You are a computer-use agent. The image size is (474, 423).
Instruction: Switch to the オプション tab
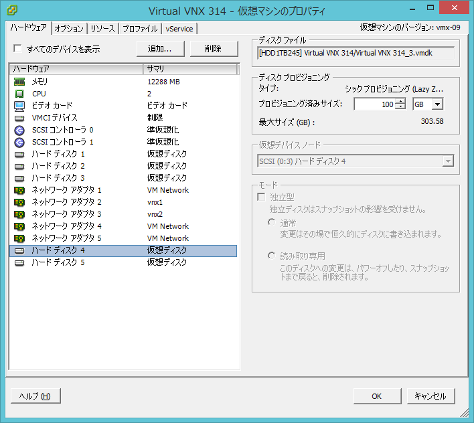(69, 29)
